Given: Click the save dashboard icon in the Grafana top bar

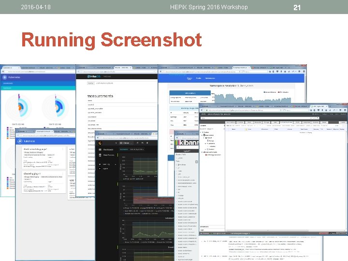Looking at the screenshot, I should pos(142,143).
